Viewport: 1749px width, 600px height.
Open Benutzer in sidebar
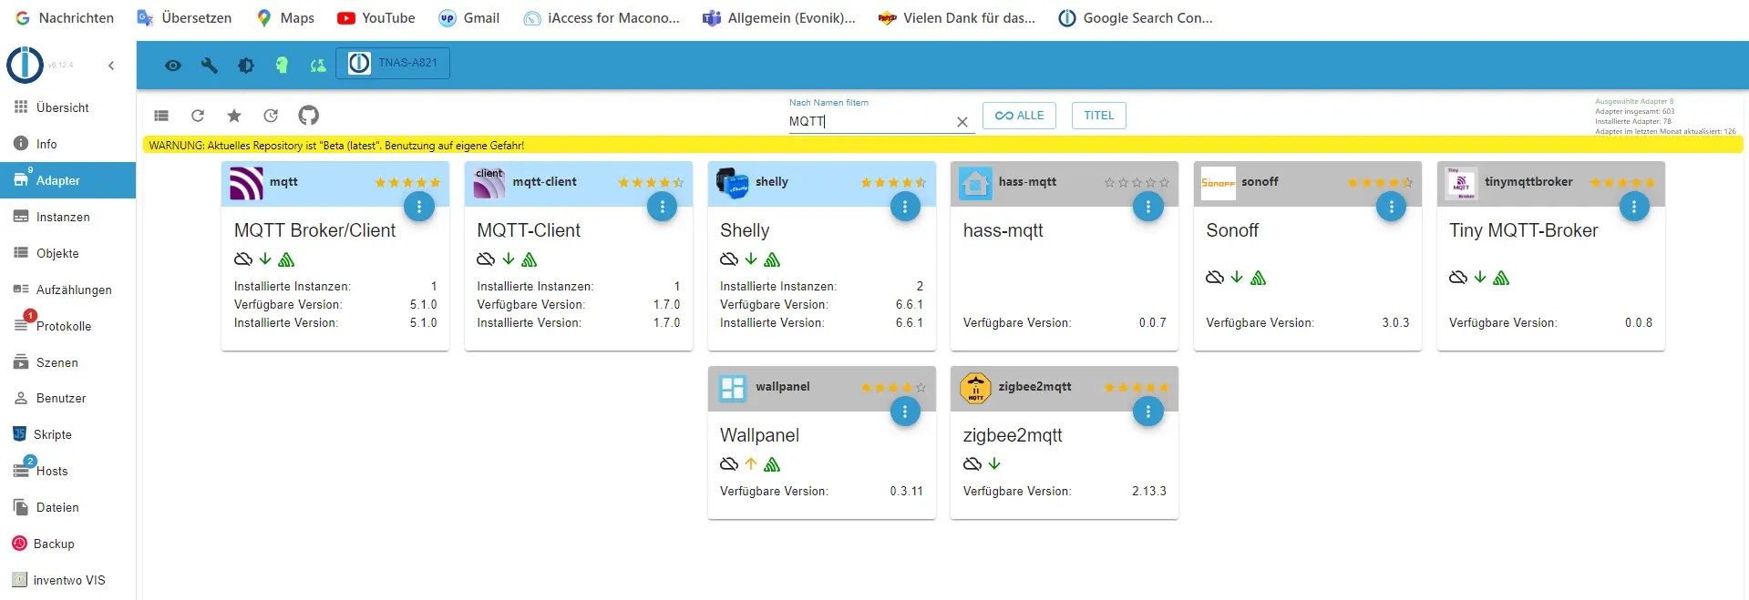click(68, 398)
